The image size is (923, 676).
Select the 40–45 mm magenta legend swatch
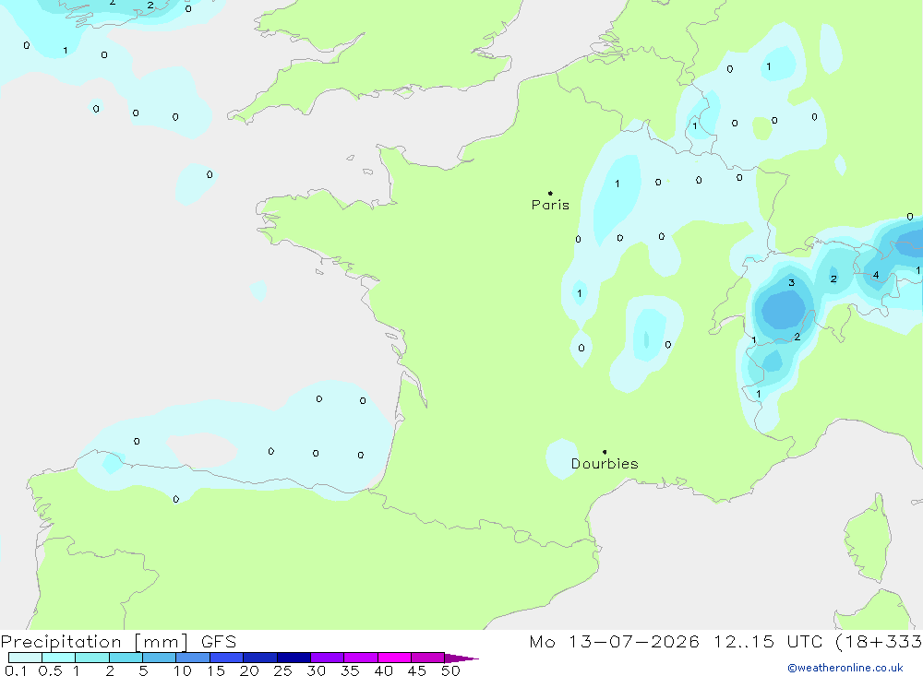click(394, 658)
